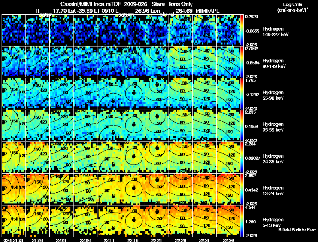318x242 pixels.
Task: Click the 0.09027 color scale value
Action: tap(252, 158)
